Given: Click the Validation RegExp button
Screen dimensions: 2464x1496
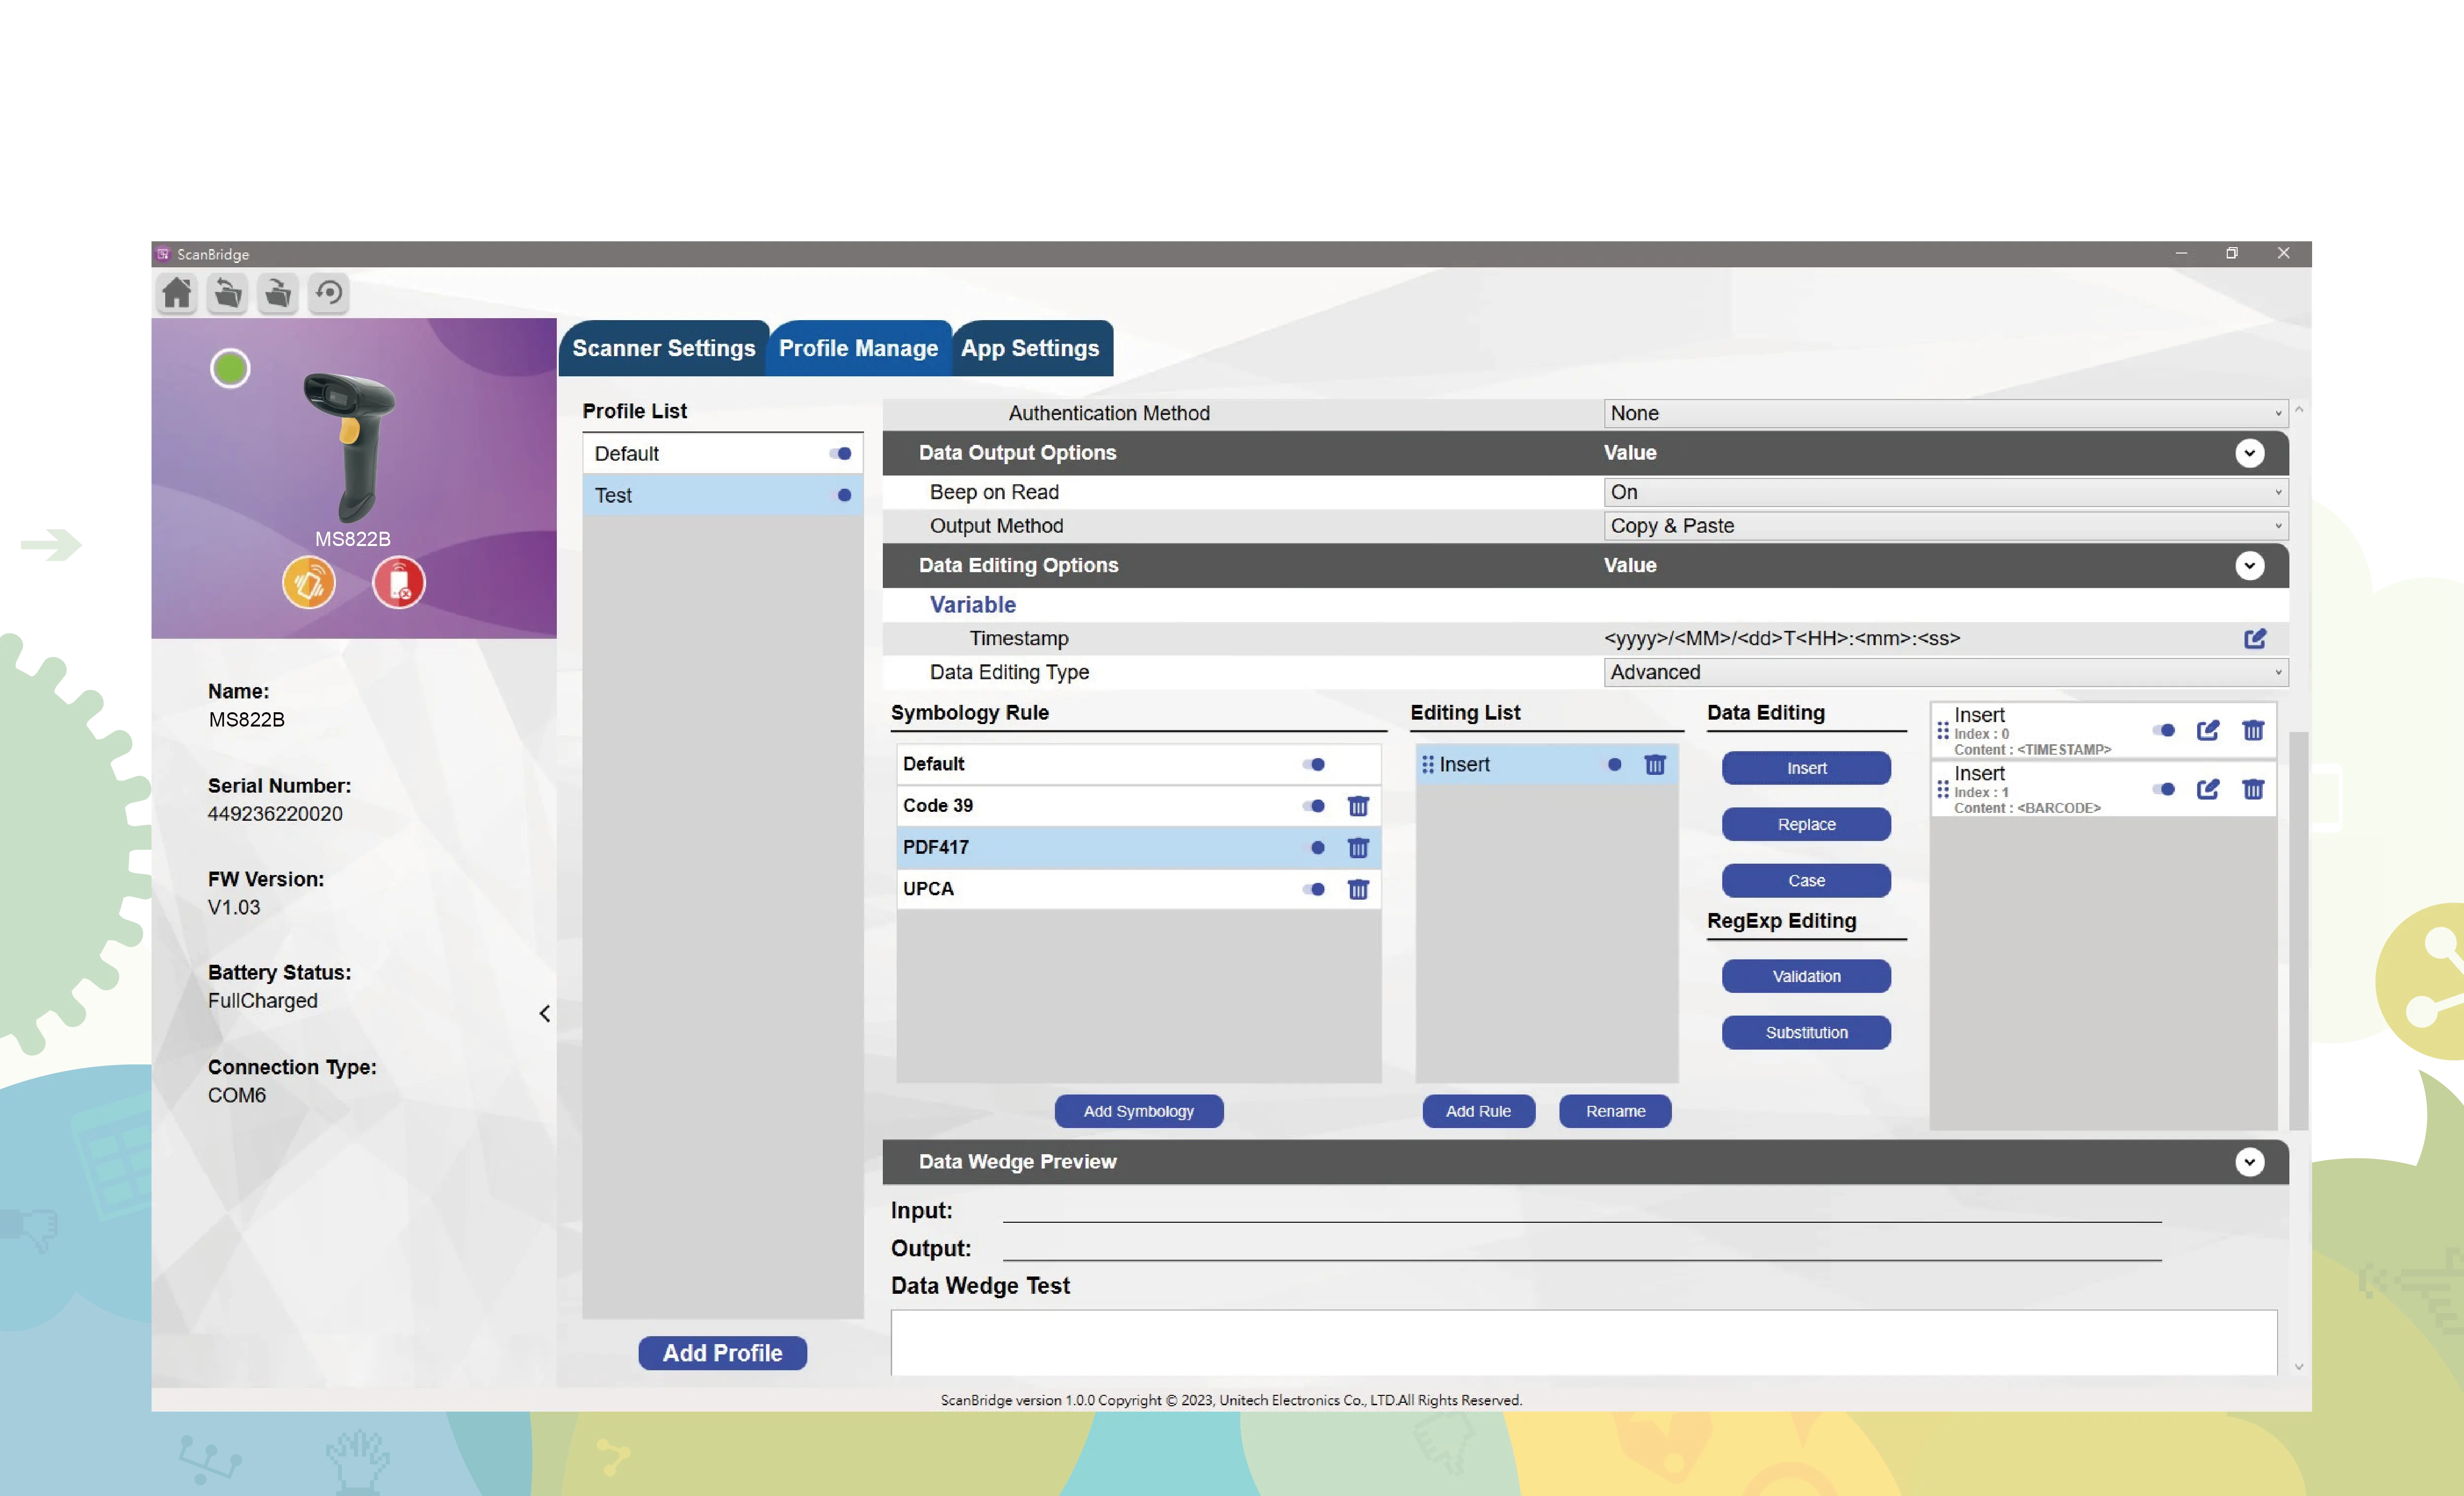Looking at the screenshot, I should (1806, 977).
